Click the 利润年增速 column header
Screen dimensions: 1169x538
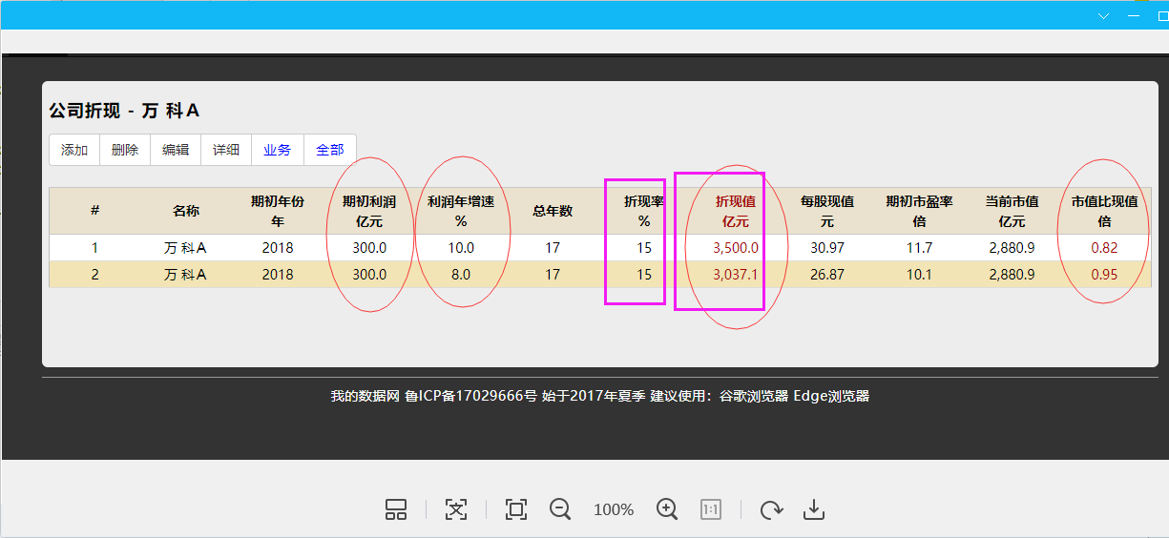click(461, 211)
